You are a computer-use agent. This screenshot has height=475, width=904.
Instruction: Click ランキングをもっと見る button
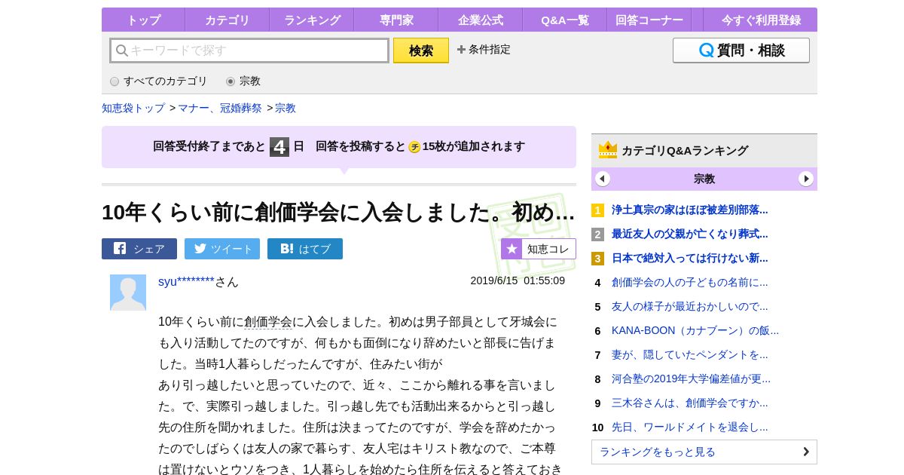[x=704, y=452]
